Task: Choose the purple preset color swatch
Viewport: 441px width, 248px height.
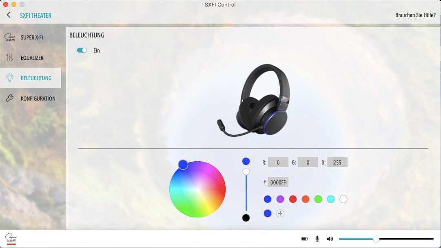Action: pos(280,199)
